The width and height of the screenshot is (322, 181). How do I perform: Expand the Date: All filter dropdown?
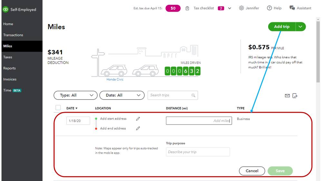pos(122,95)
